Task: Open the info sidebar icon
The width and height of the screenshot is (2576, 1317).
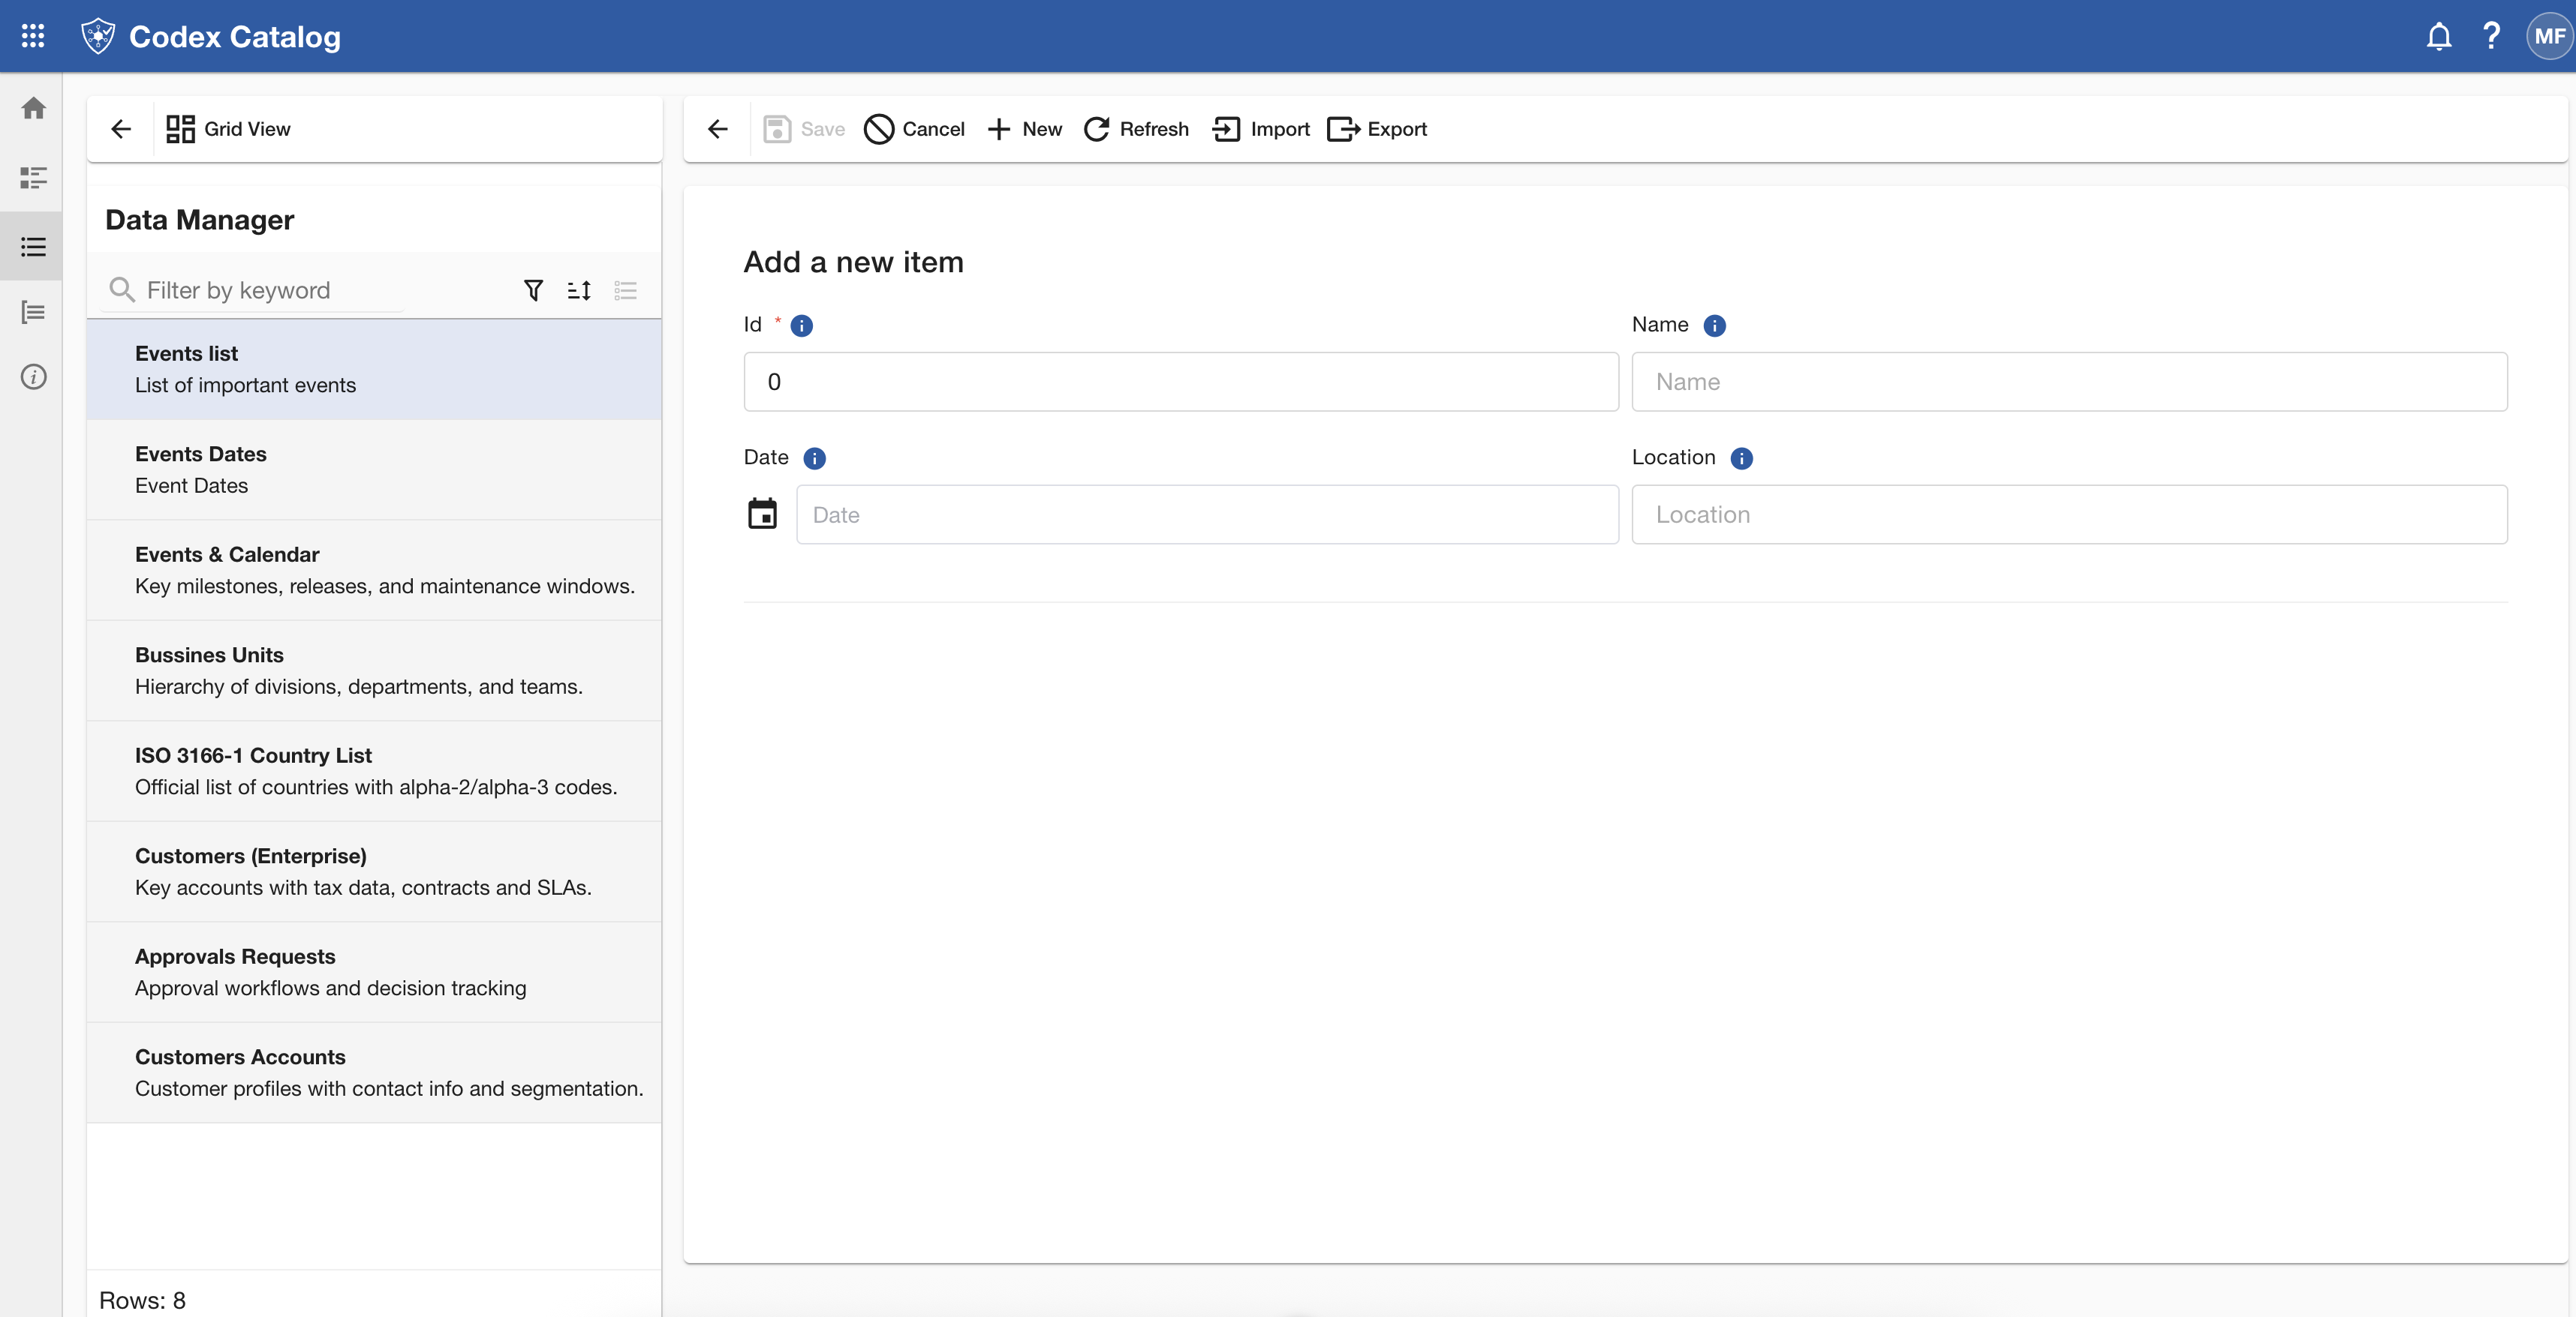Action: 33,376
